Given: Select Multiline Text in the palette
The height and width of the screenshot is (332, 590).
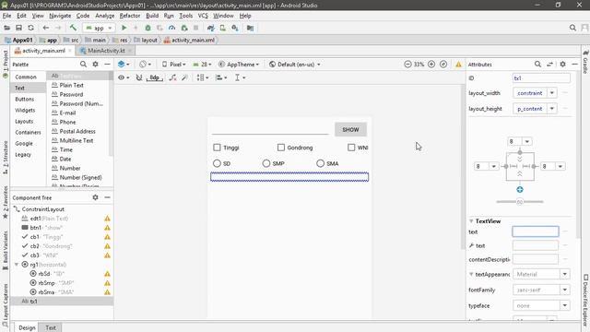Looking at the screenshot, I should pyautogui.click(x=77, y=140).
